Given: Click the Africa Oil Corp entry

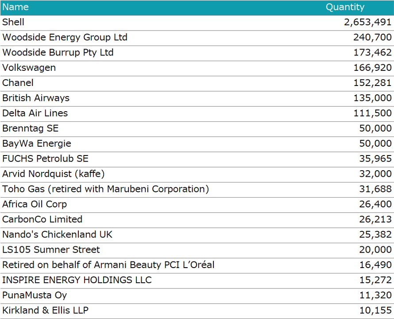Looking at the screenshot, I should point(35,204).
